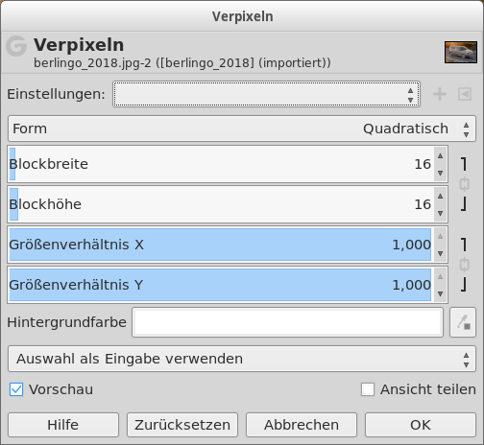Open Auswahl als Eingabe verwenden dropdown
484x445 pixels.
click(242, 359)
